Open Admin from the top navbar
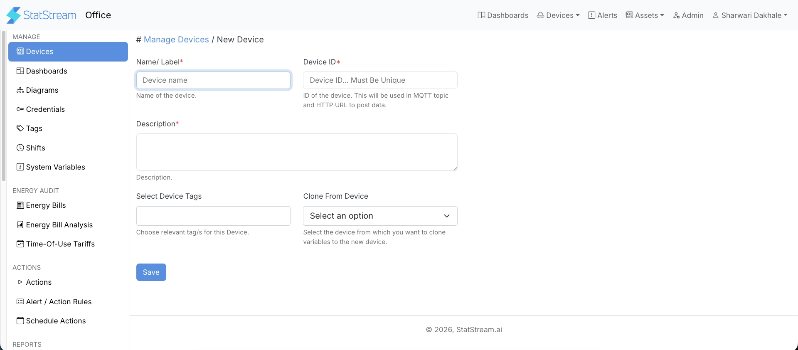 pyautogui.click(x=688, y=15)
